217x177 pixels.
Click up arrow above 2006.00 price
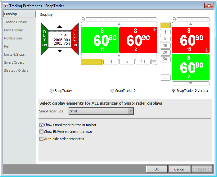point(60,26)
